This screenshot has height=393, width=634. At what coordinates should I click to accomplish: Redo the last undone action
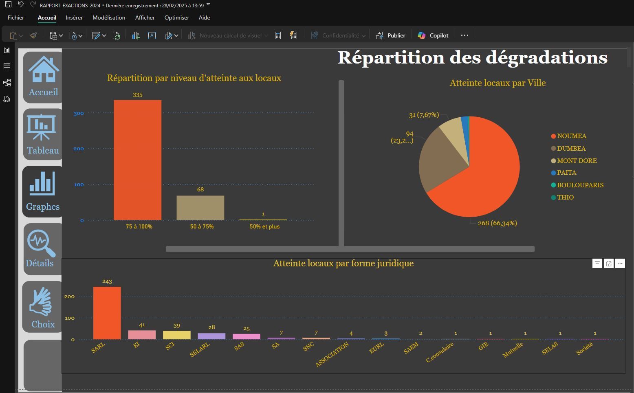33,5
